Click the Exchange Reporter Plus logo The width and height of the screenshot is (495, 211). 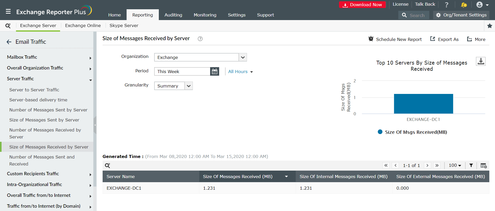point(54,11)
